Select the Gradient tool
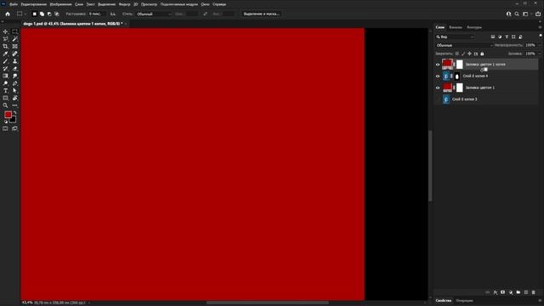This screenshot has width=544, height=306. [x=5, y=76]
